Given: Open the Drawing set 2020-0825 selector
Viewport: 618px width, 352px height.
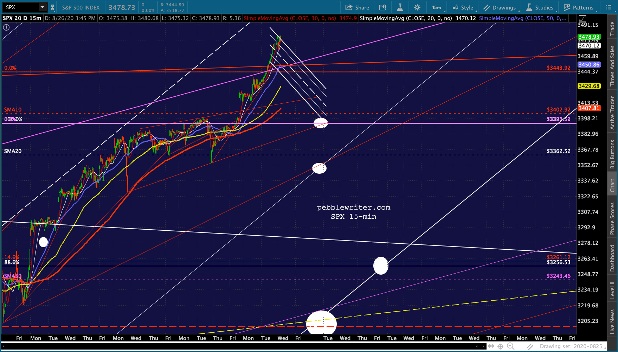Looking at the screenshot, I should (x=571, y=346).
